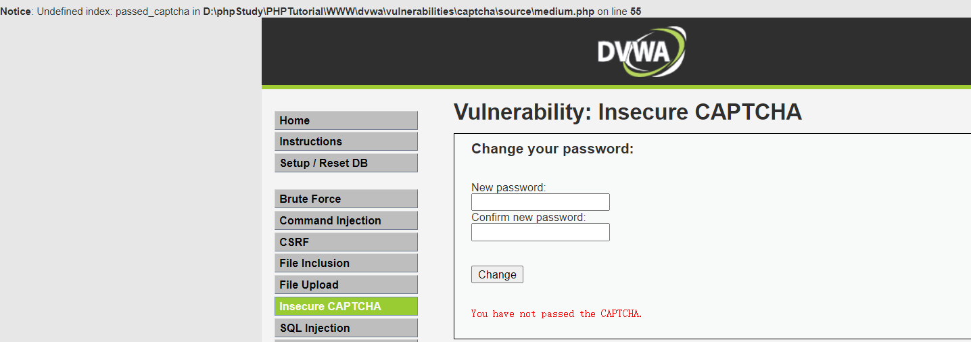The width and height of the screenshot is (971, 342).
Task: Click the PHP Notice text at top
Action: (321, 11)
